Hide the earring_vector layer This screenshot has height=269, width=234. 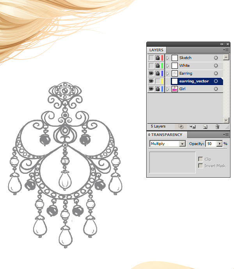tap(151, 81)
